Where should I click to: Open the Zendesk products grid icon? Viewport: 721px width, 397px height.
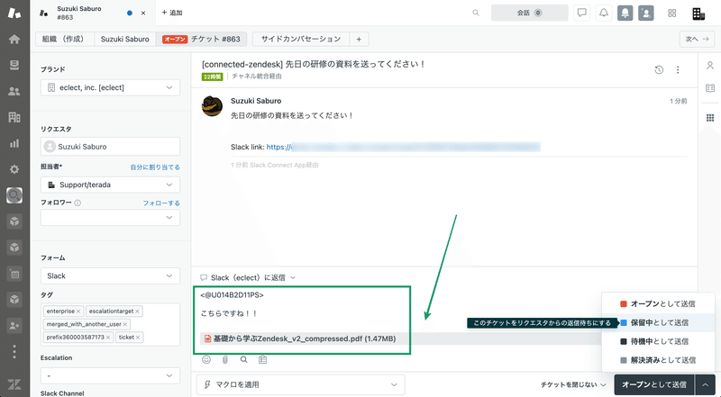coord(671,14)
